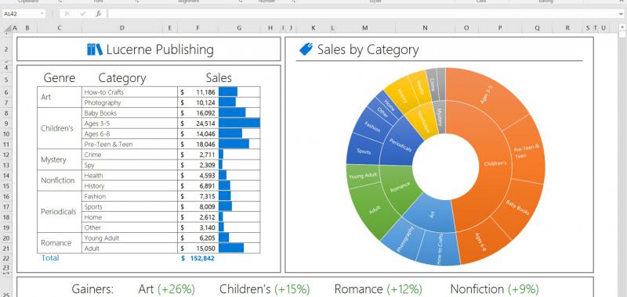Viewport: 627px width, 297px height.
Task: Select the Sports outer chart segment
Action: pyautogui.click(x=363, y=152)
